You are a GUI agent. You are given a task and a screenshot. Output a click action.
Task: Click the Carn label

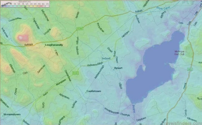(25, 73)
